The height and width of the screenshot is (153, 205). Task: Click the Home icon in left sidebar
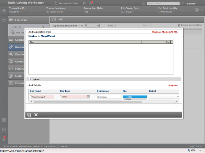coord(4,11)
